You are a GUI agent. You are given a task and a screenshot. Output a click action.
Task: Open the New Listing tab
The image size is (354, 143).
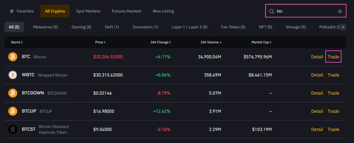(x=163, y=11)
